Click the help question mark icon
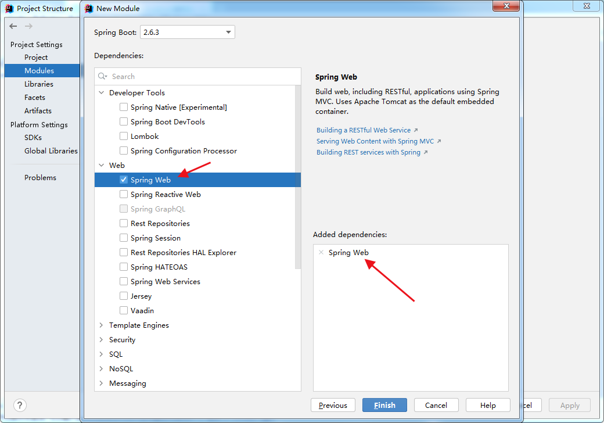This screenshot has height=423, width=604. [20, 405]
